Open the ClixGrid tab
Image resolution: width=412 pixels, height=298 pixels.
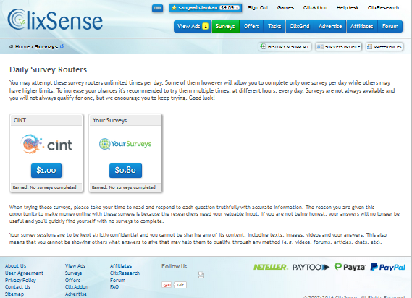coord(300,26)
